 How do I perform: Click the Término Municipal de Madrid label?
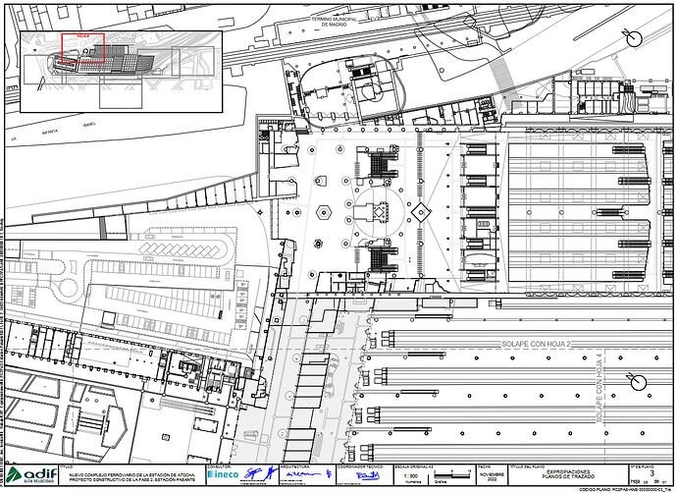pyautogui.click(x=334, y=22)
